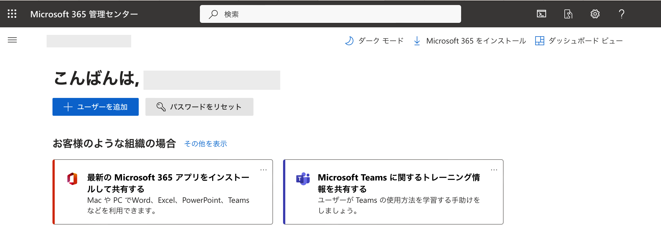This screenshot has width=661, height=236.
Task: Click the key icon on パスワードをリセット
Action: point(161,107)
